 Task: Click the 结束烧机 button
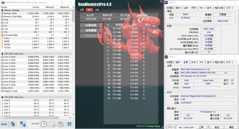pyautogui.click(x=91, y=25)
